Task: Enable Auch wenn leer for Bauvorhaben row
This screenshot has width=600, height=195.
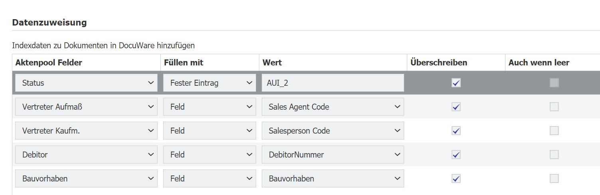Action: (554, 179)
